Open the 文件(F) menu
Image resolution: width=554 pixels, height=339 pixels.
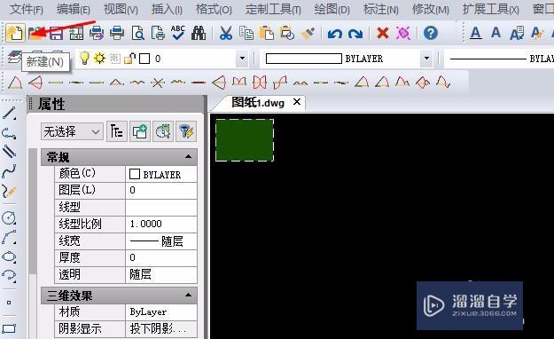tap(27, 9)
